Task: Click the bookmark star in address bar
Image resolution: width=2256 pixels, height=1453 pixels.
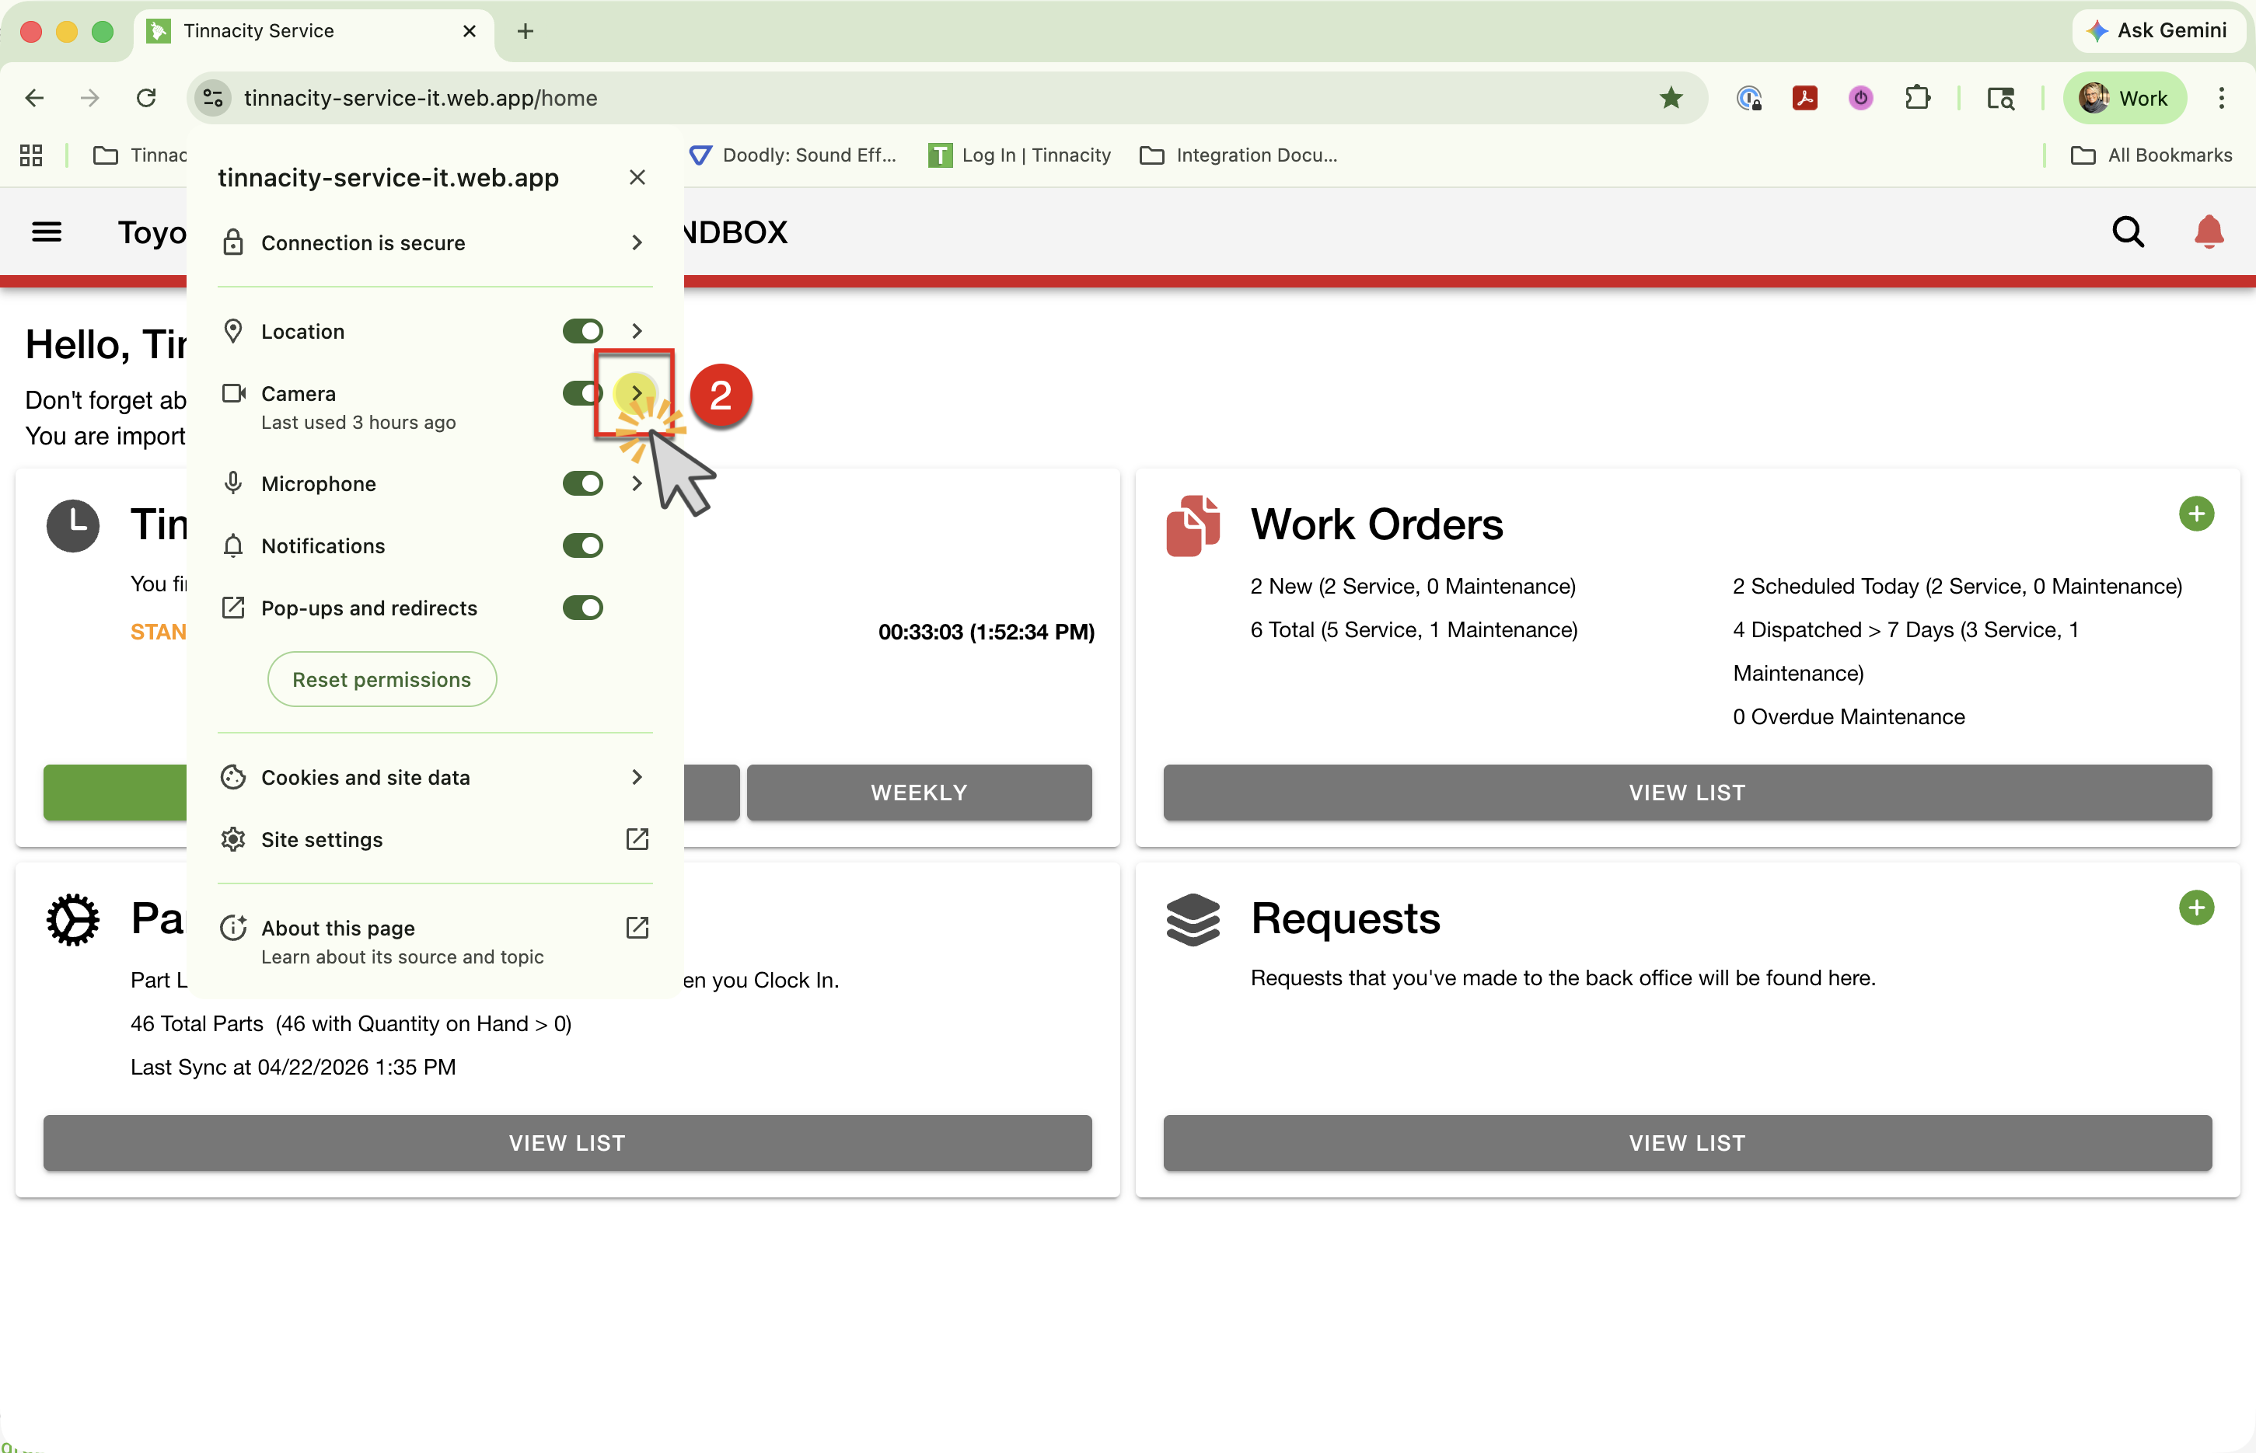Action: tap(1671, 98)
